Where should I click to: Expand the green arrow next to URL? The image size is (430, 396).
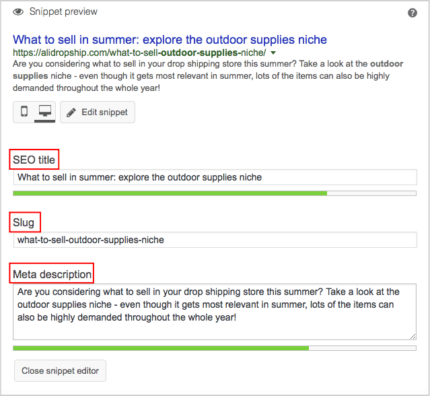click(x=273, y=53)
